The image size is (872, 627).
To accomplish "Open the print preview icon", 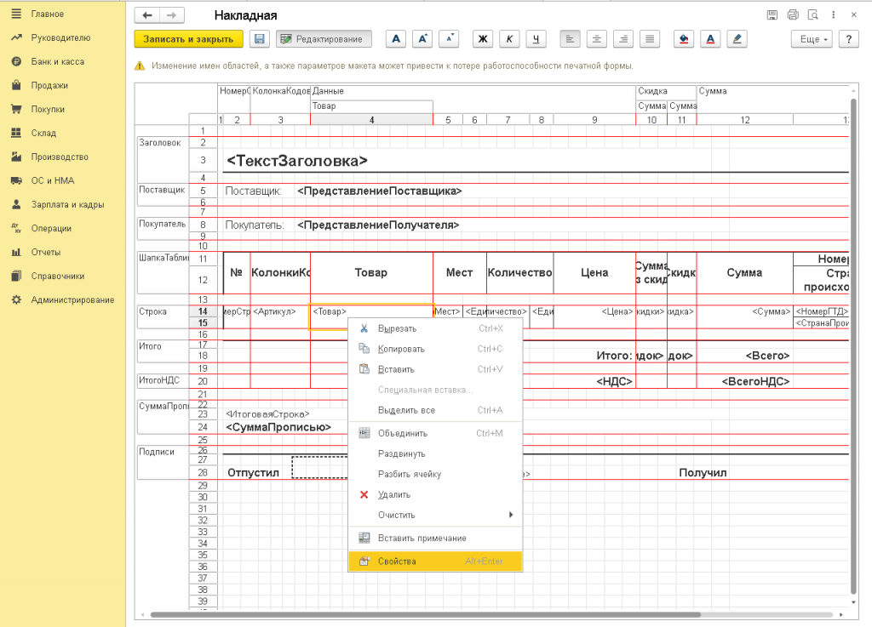I will [x=813, y=15].
